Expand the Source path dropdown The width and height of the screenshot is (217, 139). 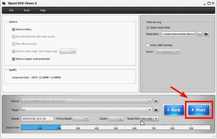(149, 101)
